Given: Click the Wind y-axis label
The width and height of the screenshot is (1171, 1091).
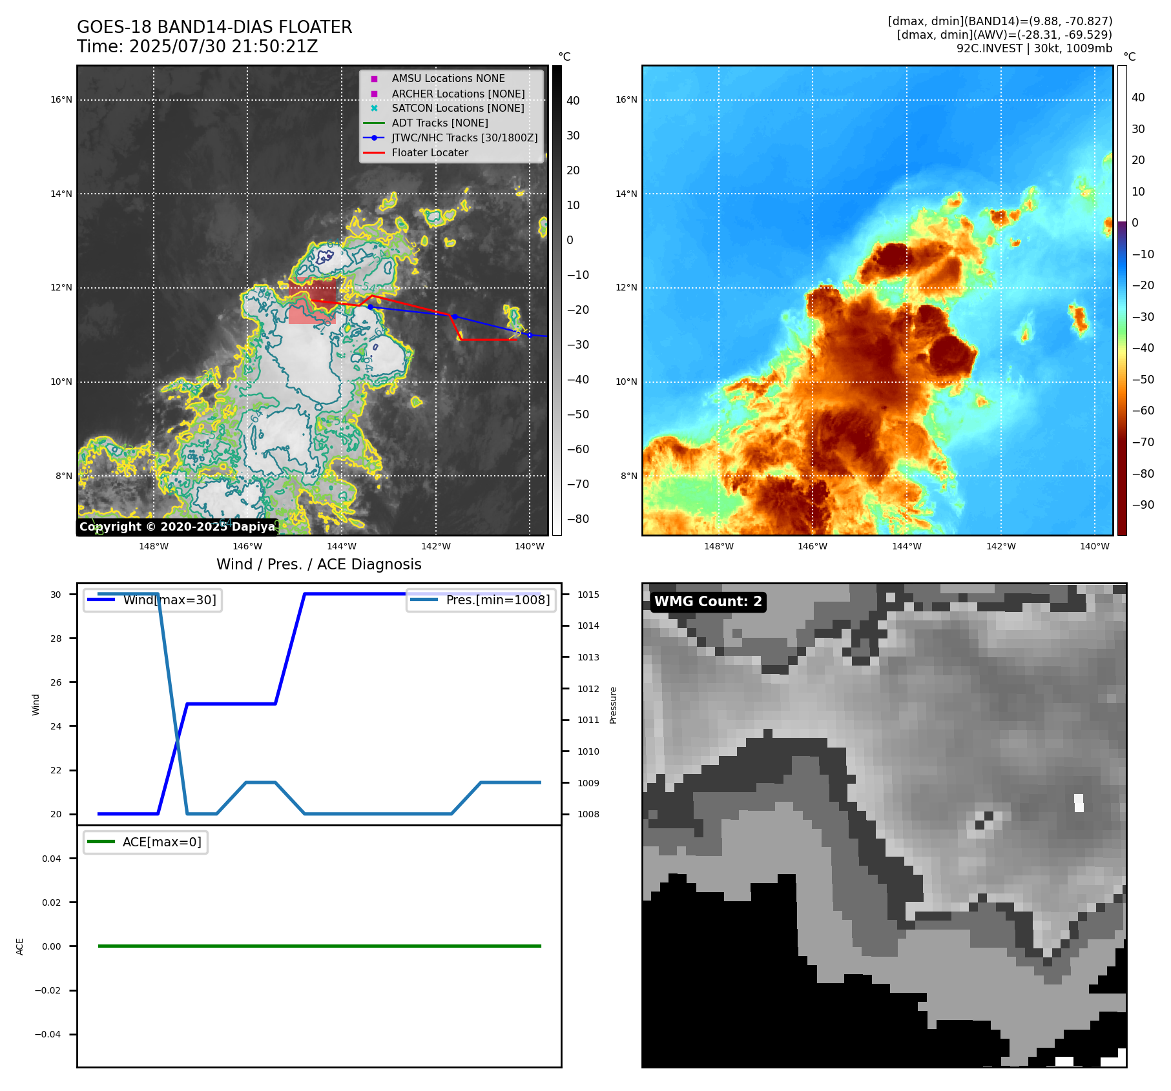Looking at the screenshot, I should (36, 704).
